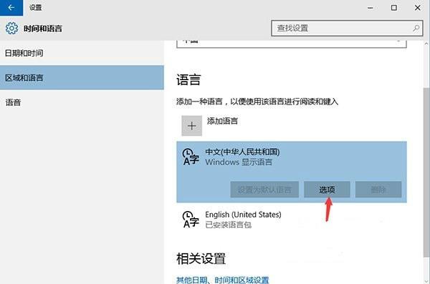Open the 语音 section
The image size is (430, 284).
coord(82,102)
